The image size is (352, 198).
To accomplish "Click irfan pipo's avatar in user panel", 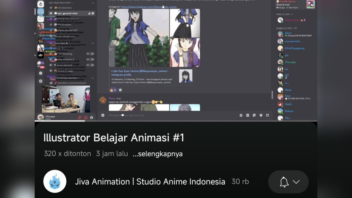I will (41, 117).
